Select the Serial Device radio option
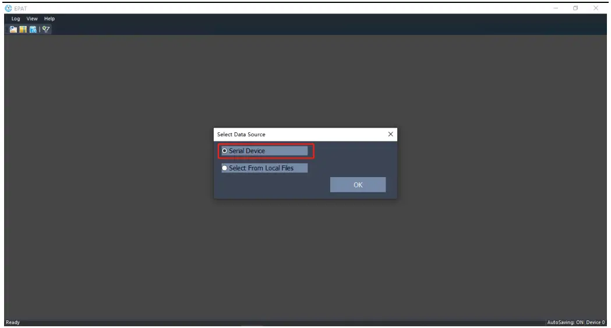Viewport: 611px width, 328px height. coord(264,151)
